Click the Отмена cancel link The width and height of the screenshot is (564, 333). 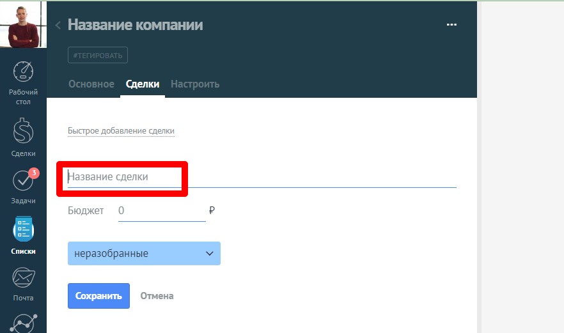click(157, 296)
